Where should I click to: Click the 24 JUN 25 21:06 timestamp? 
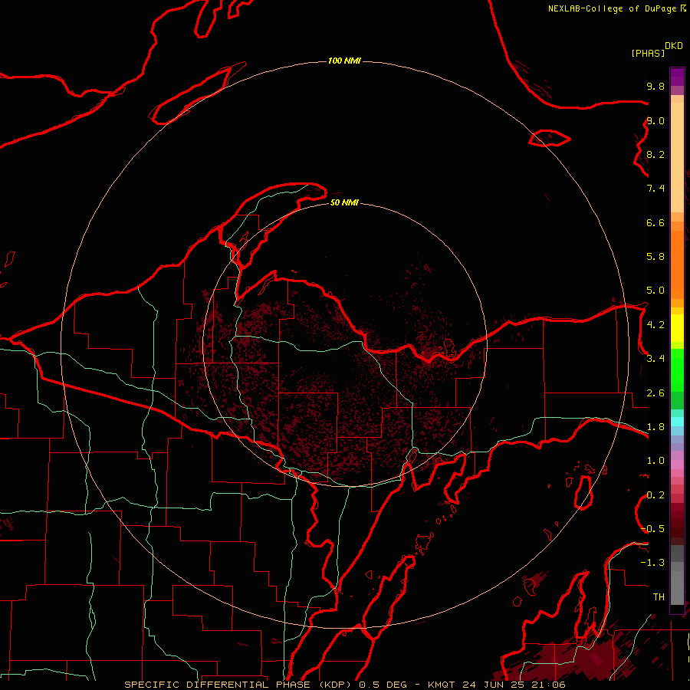pos(513,685)
